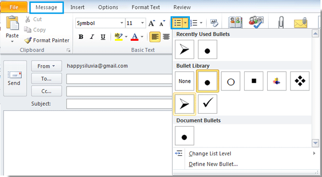Select the Format Painter brush icon
This screenshot has height=177, width=322.
coord(28,40)
